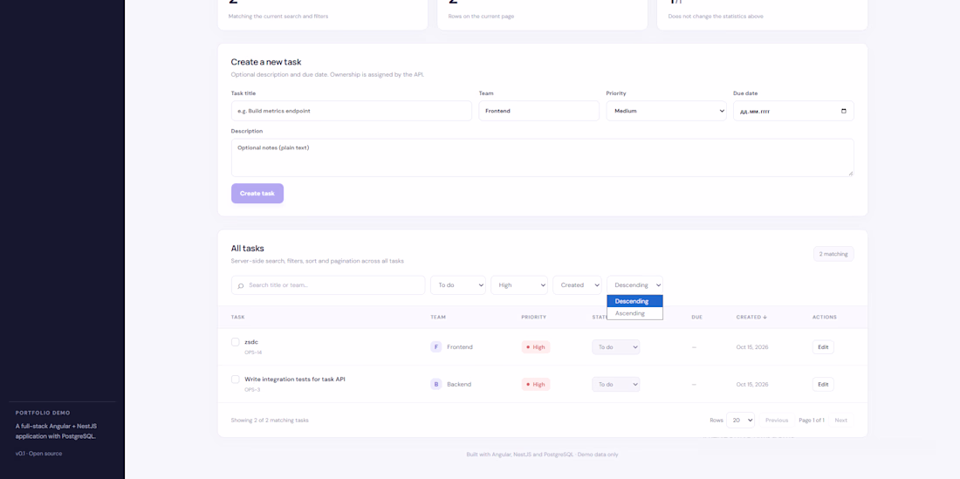
Task: Click the calendar icon in Due date field
Action: pyautogui.click(x=844, y=111)
